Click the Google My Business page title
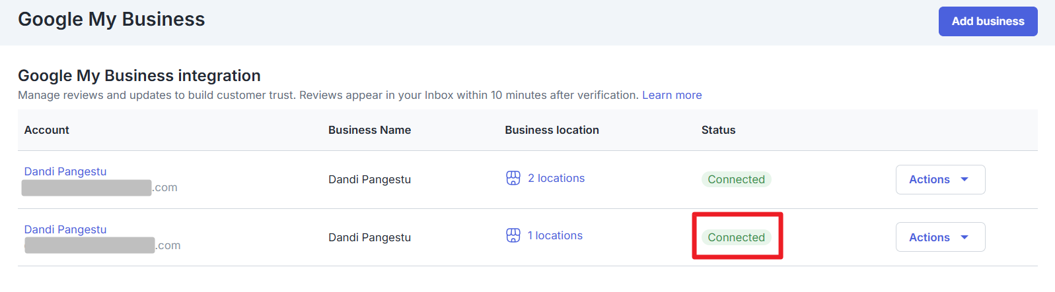Screen dimensions: 1055x292 [x=112, y=19]
